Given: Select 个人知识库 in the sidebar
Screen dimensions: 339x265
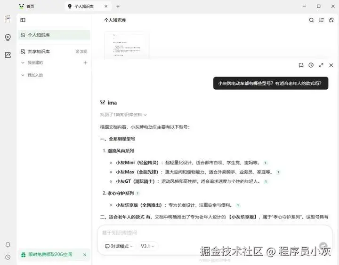Looking at the screenshot, I should pyautogui.click(x=54, y=35).
